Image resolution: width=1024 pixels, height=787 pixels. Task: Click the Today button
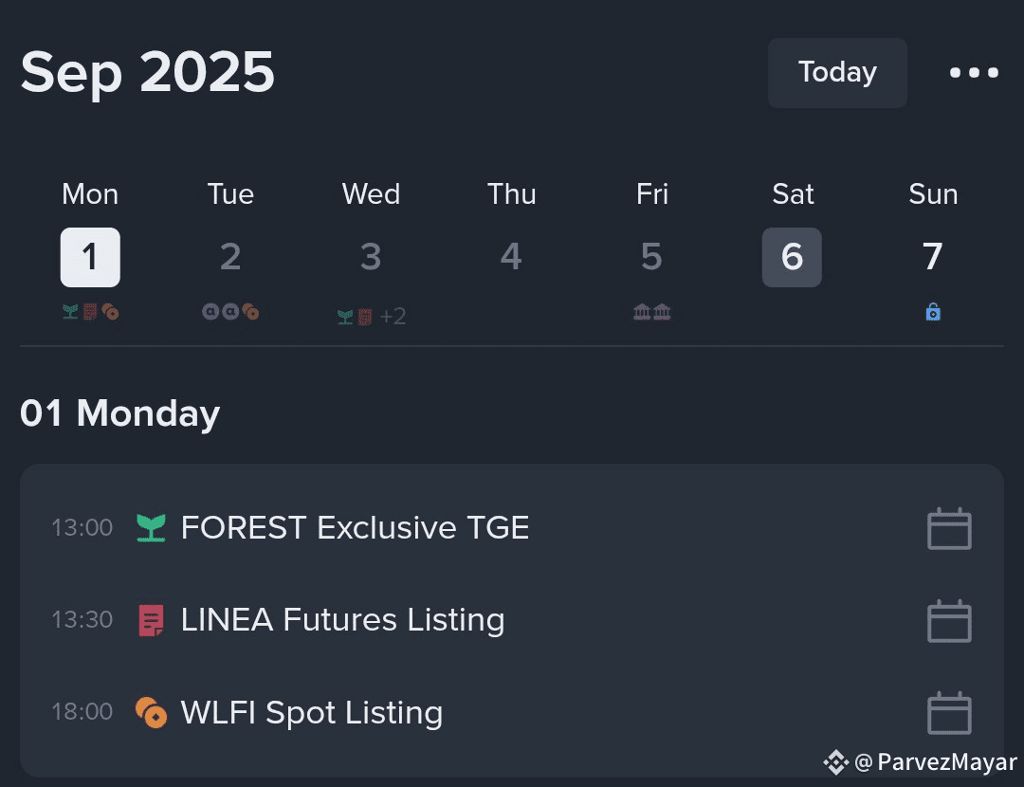coord(837,73)
